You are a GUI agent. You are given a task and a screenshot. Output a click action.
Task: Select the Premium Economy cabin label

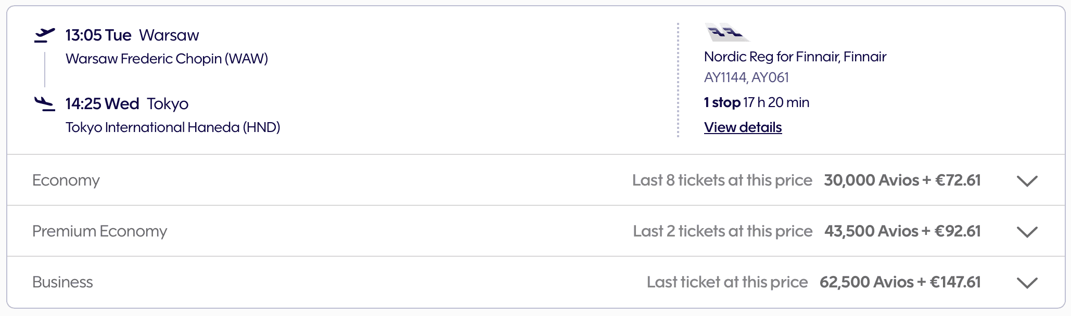[100, 231]
